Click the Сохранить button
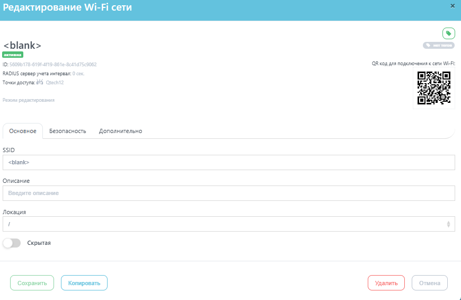 tap(32, 283)
